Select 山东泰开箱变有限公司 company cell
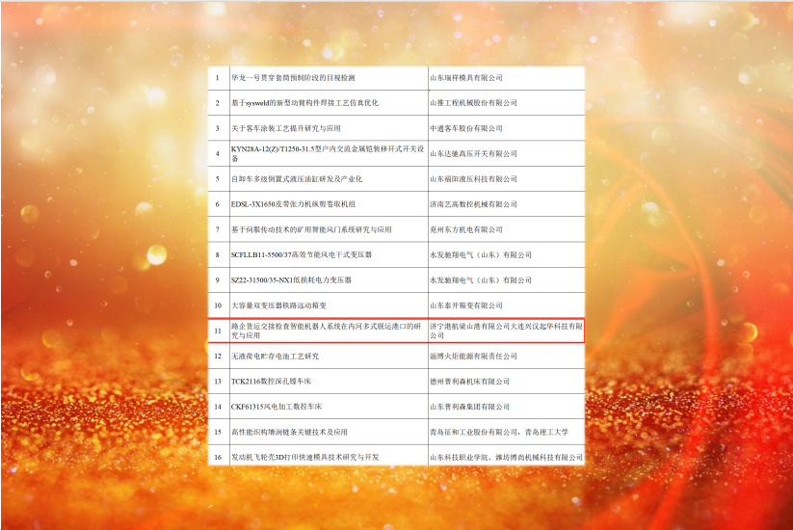The width and height of the screenshot is (793, 530). (x=466, y=305)
